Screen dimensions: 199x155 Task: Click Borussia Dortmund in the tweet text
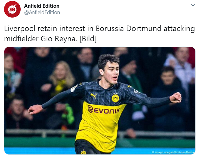(x=128, y=29)
